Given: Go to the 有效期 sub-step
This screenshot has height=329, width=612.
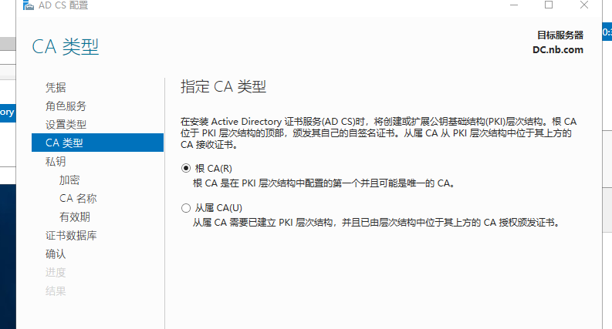Looking at the screenshot, I should [x=75, y=217].
